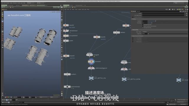The image size is (189, 106).
Task: Adjust the Target Size slider
Action: [x=168, y=34]
